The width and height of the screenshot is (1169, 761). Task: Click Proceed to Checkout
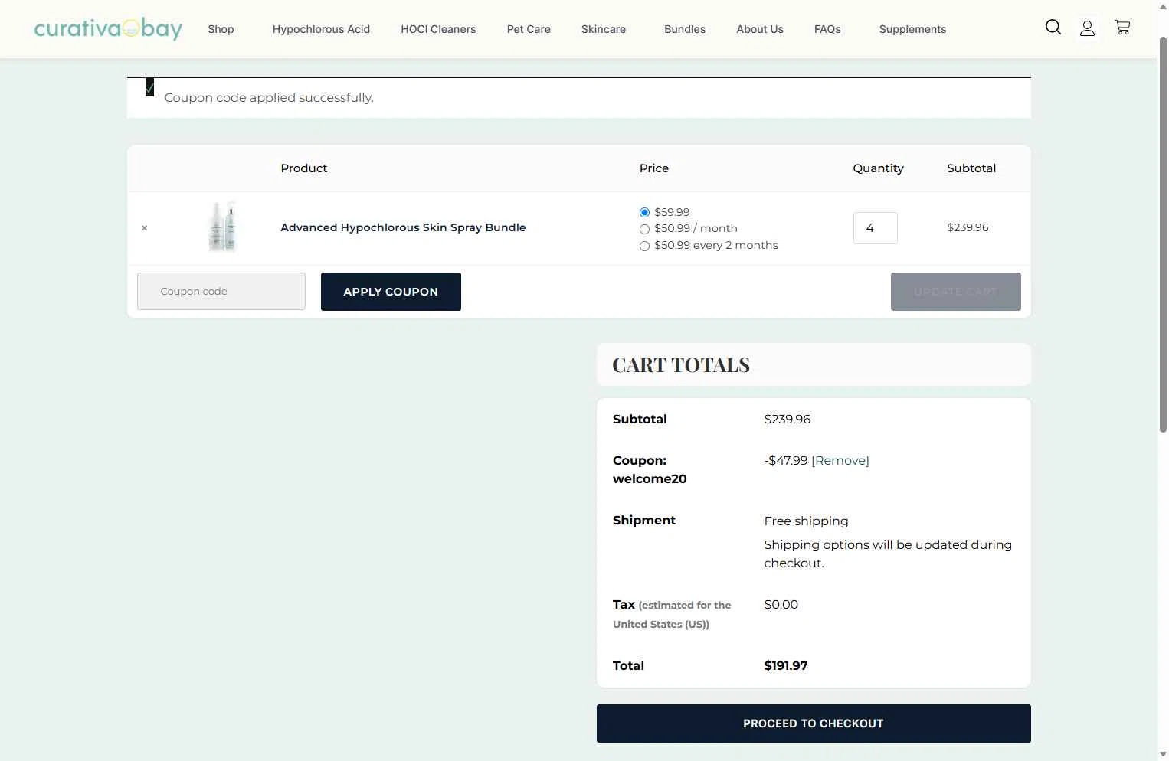814,723
